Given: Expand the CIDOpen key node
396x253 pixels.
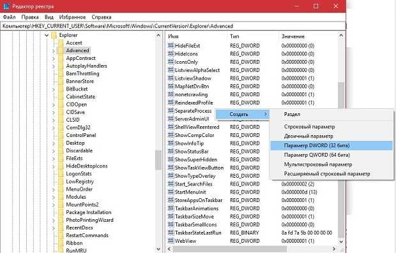Looking at the screenshot, I should pos(53,105).
